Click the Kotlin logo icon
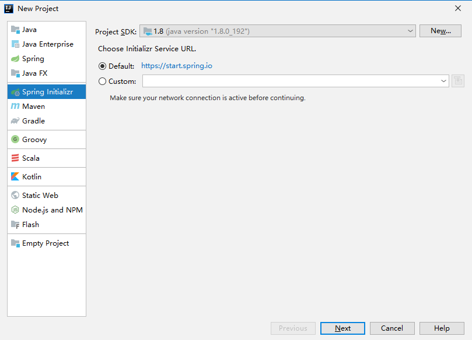Viewport: 472px width, 340px height. pos(15,176)
